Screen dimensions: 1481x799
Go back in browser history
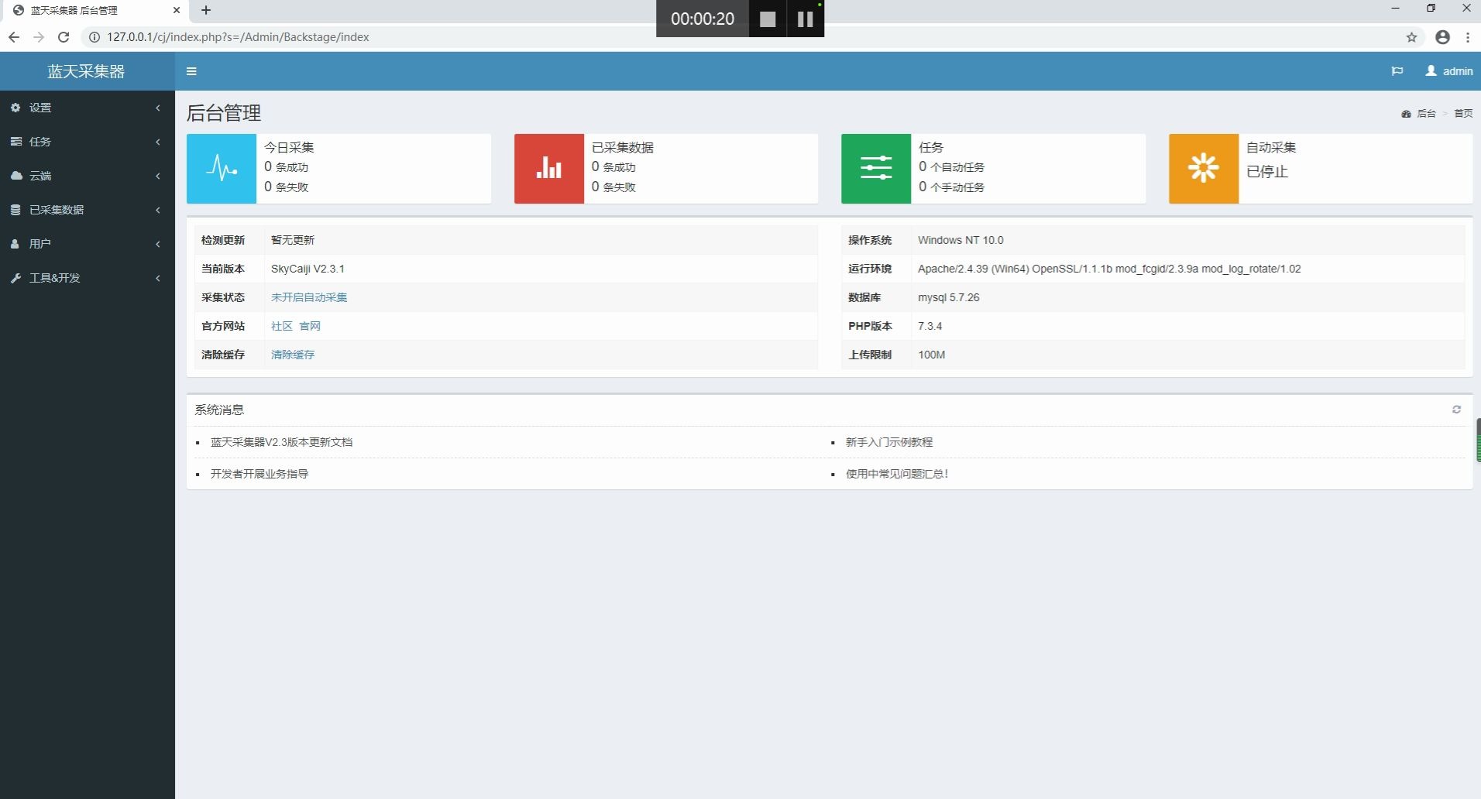14,37
